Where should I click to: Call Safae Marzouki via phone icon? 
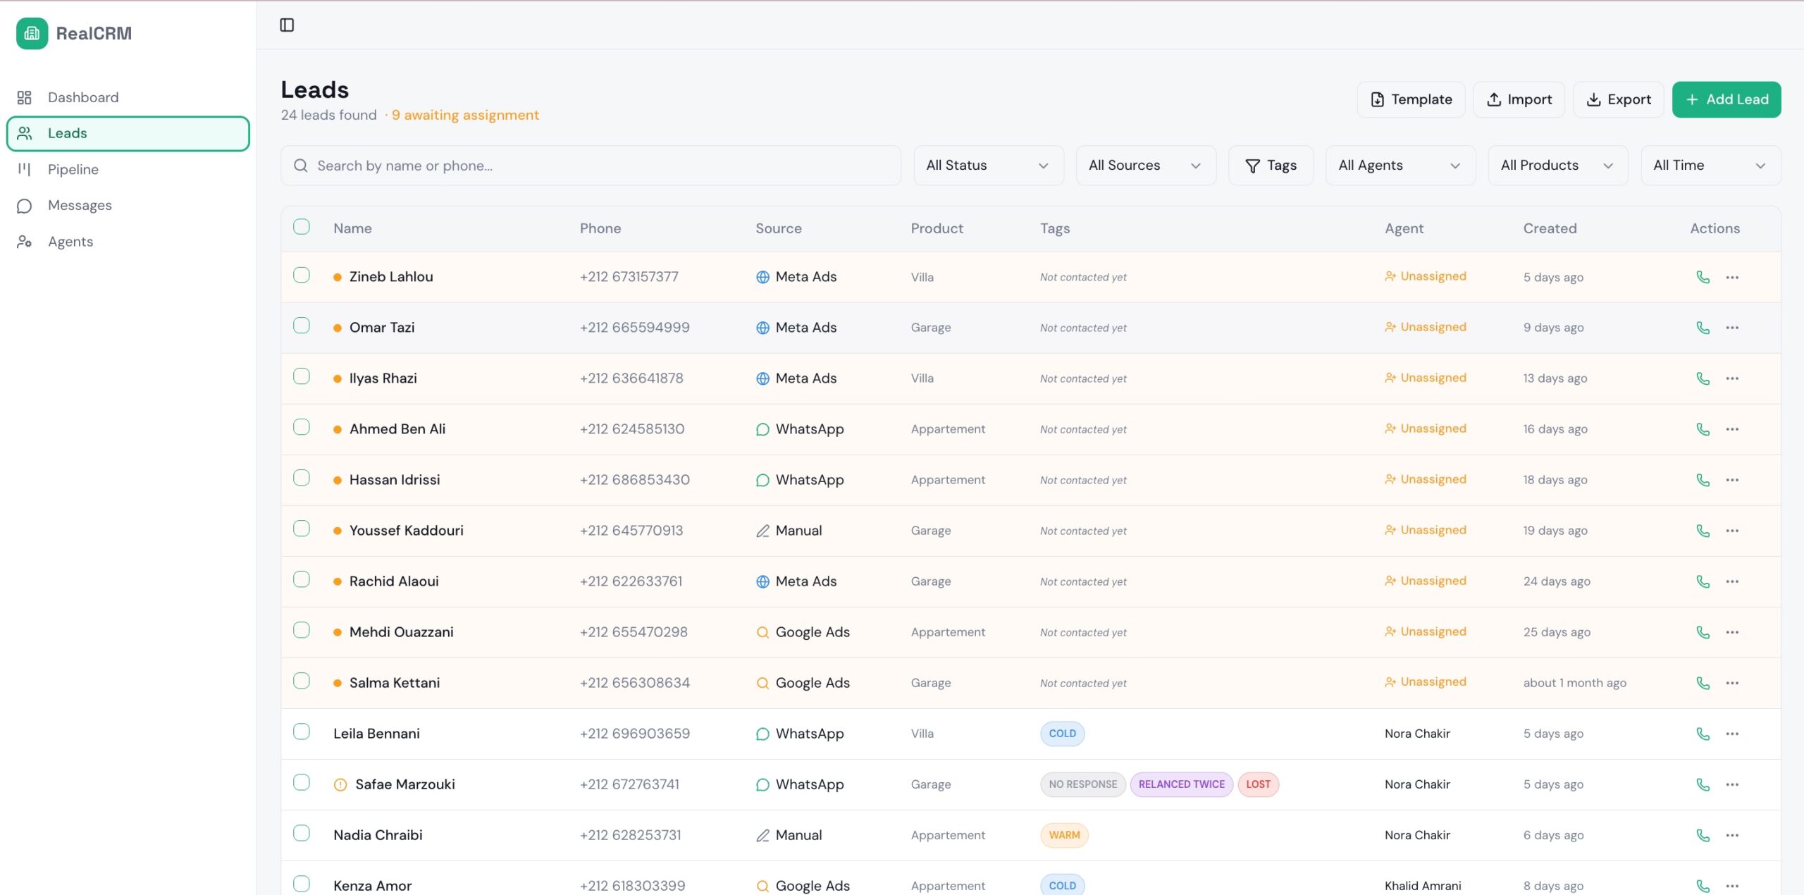pyautogui.click(x=1703, y=784)
